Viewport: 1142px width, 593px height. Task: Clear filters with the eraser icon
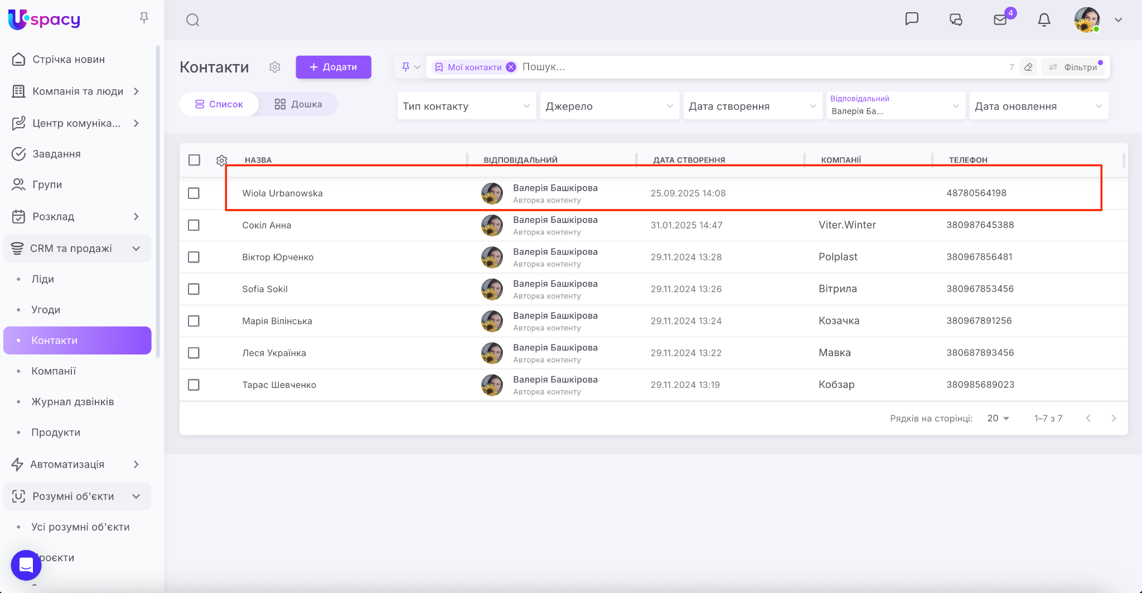pos(1028,67)
